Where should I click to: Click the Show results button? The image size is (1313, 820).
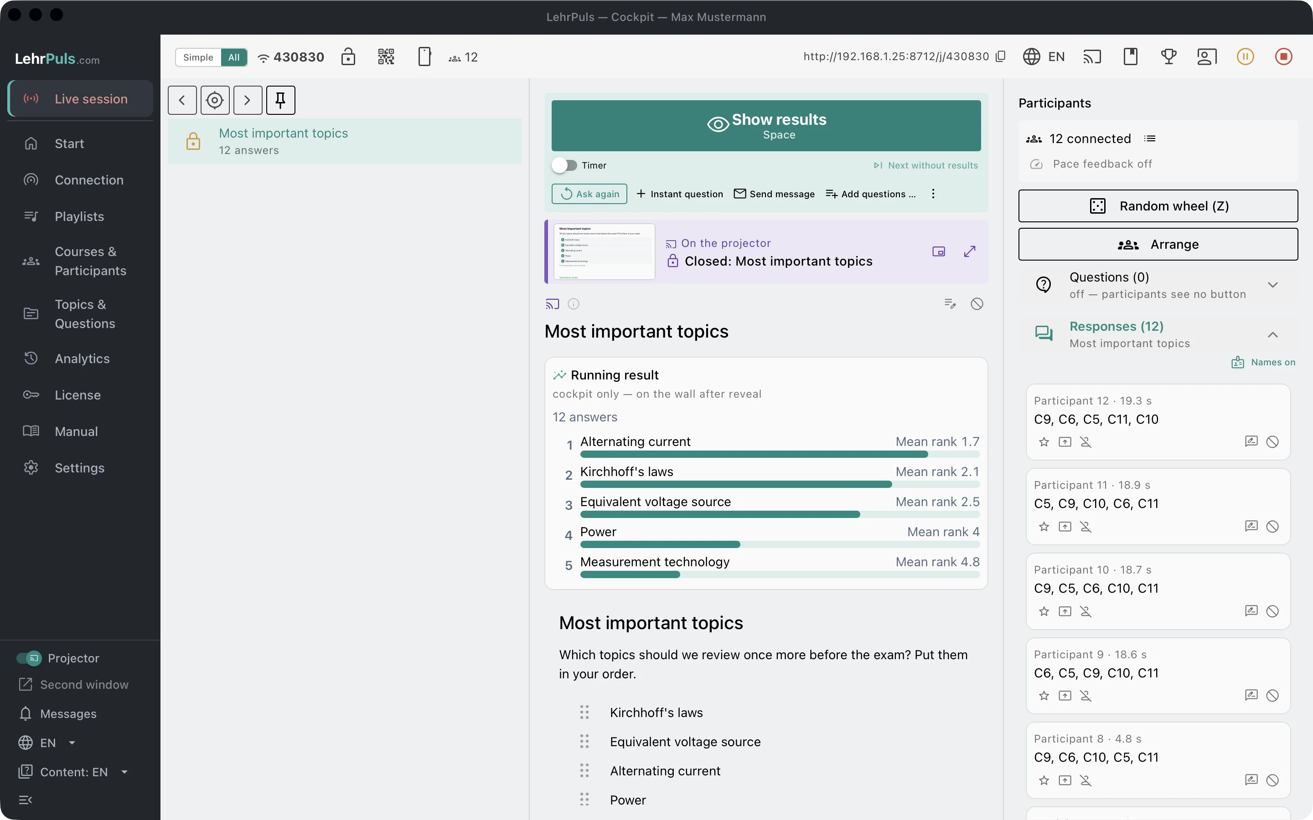(x=766, y=126)
